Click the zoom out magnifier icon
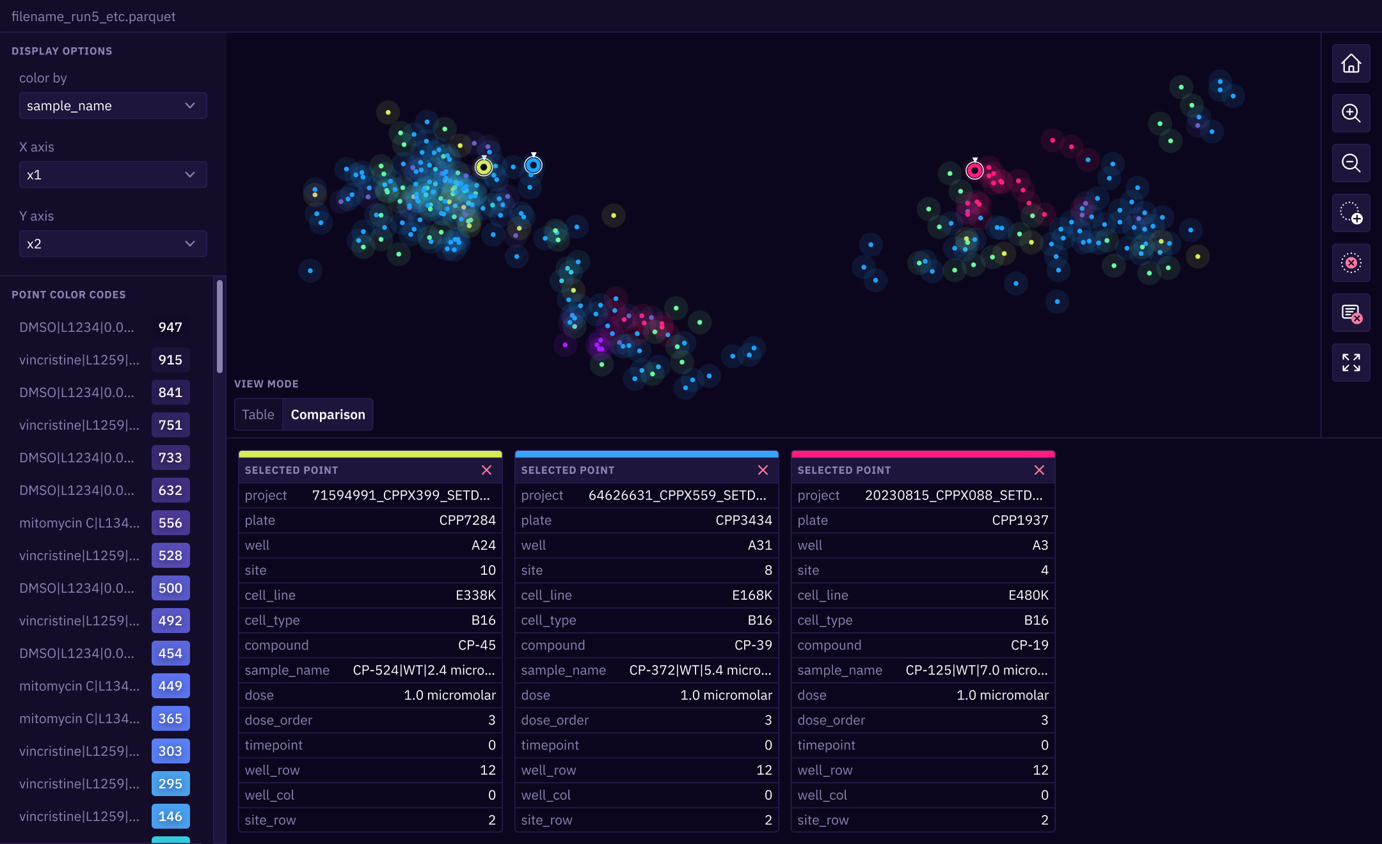Image resolution: width=1382 pixels, height=844 pixels. [1351, 163]
